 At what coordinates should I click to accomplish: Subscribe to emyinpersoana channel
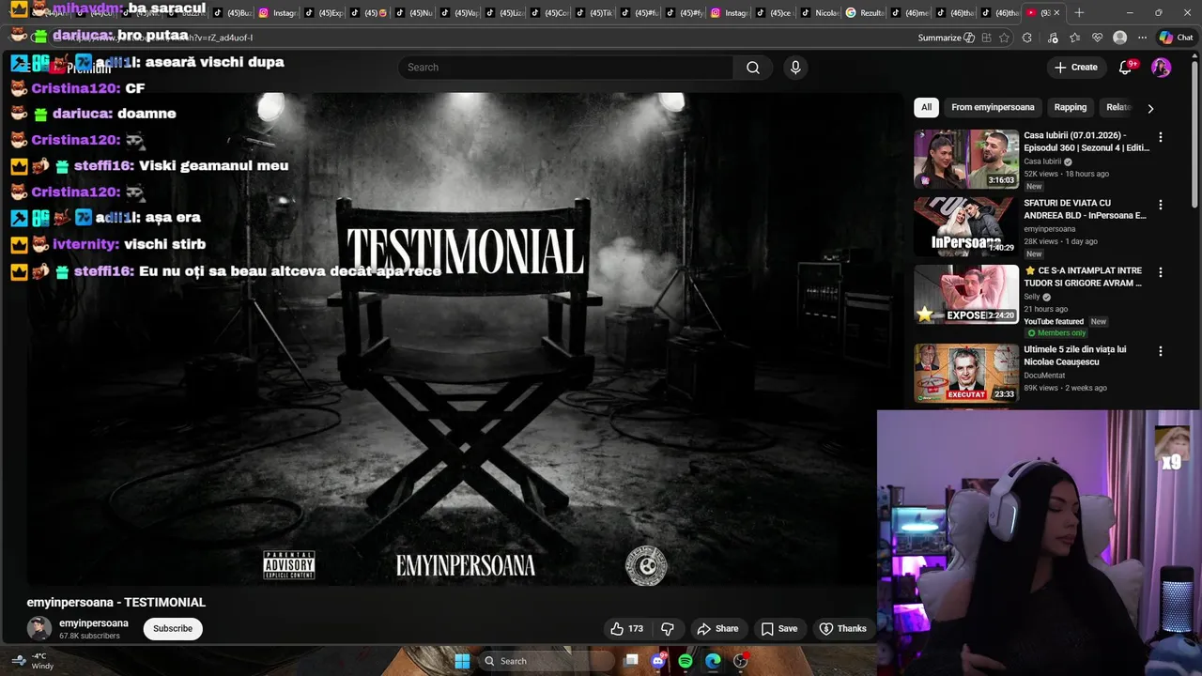click(x=172, y=628)
